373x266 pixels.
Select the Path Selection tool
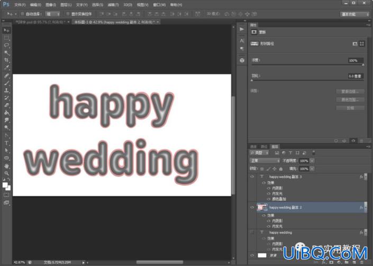coord(6,151)
